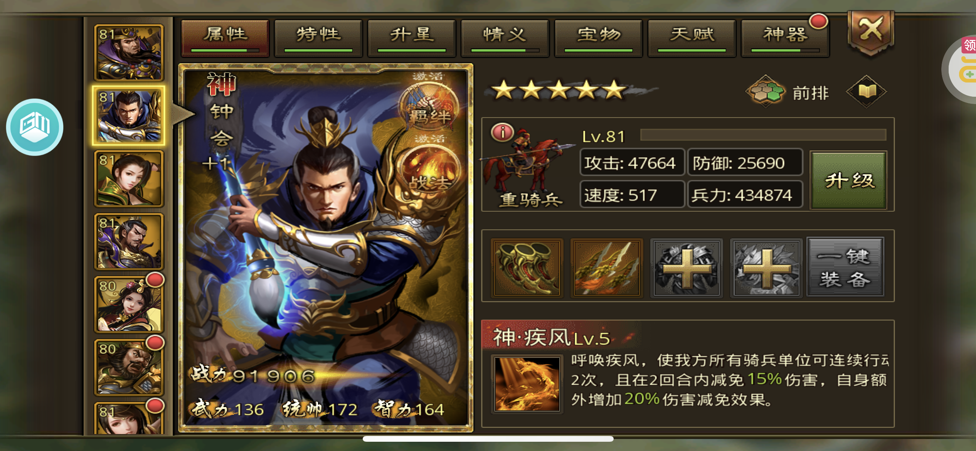Select the hexagon formation icon 前排
This screenshot has height=451, width=976.
point(766,92)
